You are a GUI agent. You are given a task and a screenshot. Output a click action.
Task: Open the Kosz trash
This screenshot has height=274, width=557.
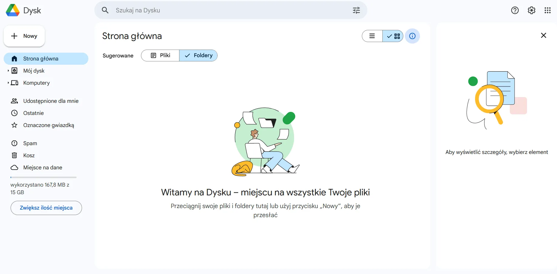[46, 155]
